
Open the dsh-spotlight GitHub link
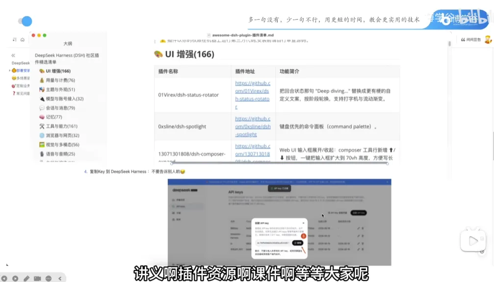click(x=253, y=126)
